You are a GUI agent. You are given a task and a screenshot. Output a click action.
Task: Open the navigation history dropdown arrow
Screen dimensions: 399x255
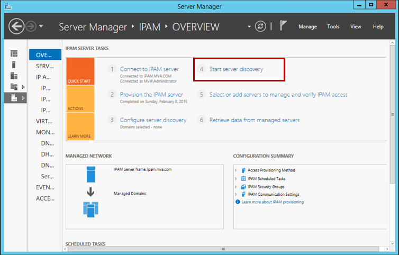tap(41, 26)
